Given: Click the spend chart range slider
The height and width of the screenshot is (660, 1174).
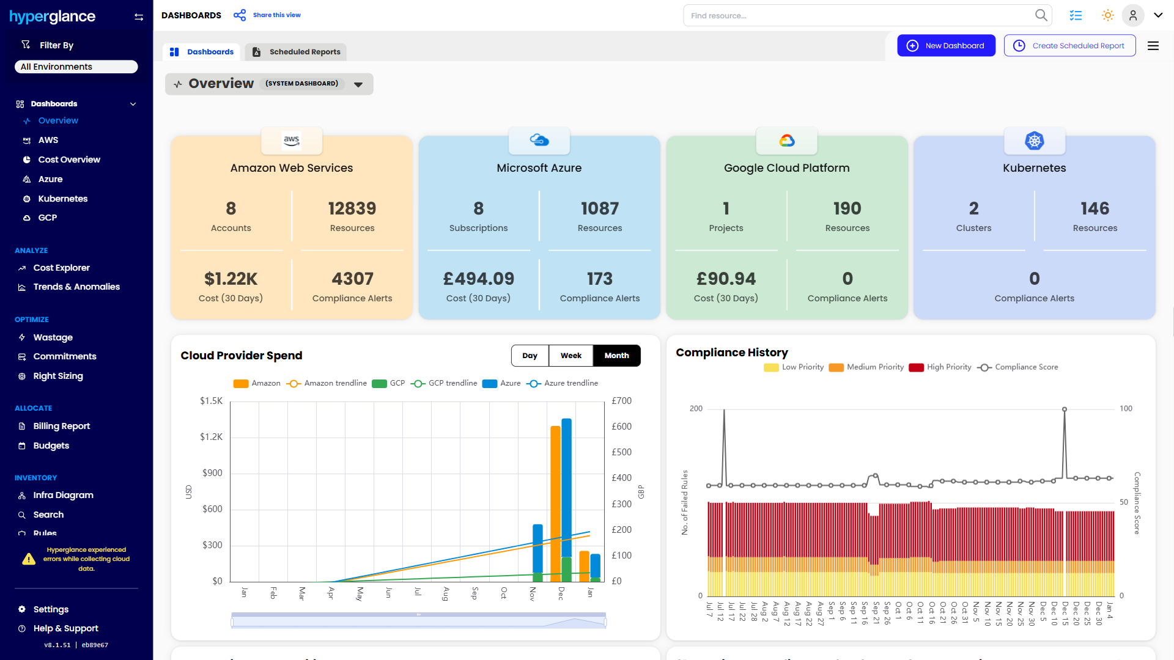Looking at the screenshot, I should coord(418,621).
